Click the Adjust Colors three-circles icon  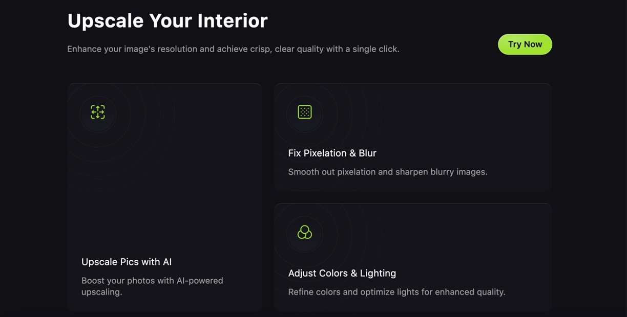305,232
